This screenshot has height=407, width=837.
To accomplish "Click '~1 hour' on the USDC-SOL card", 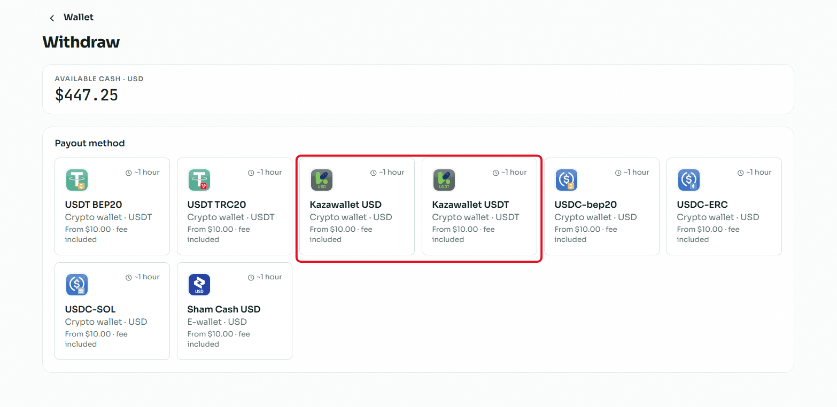I will [x=146, y=277].
